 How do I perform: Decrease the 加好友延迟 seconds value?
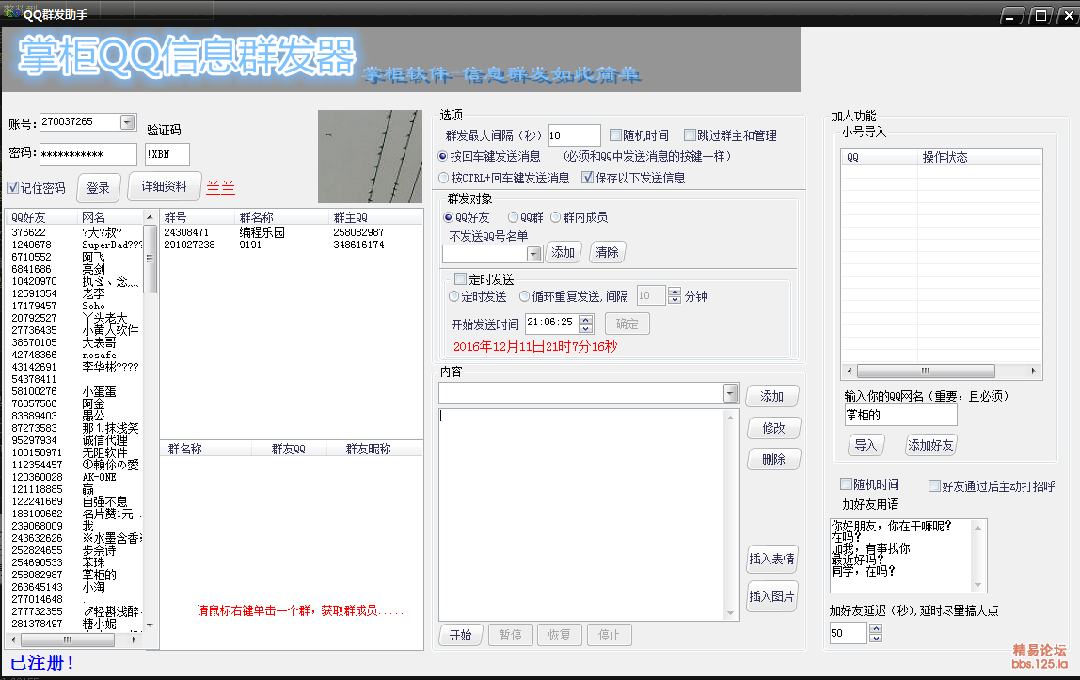point(876,638)
